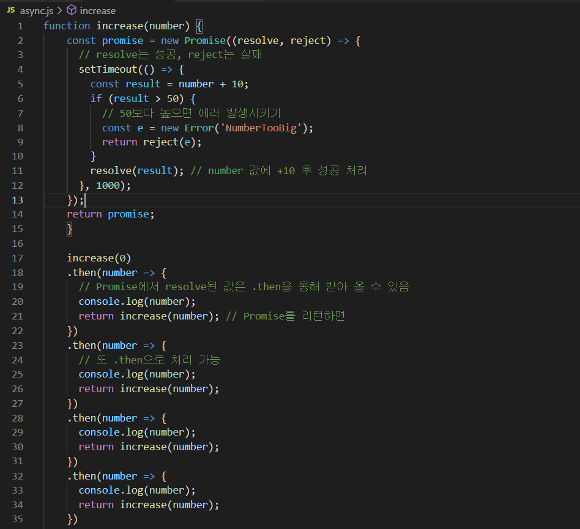Click 'console.log(number)' on line 20
580x529 pixels.
tap(134, 302)
